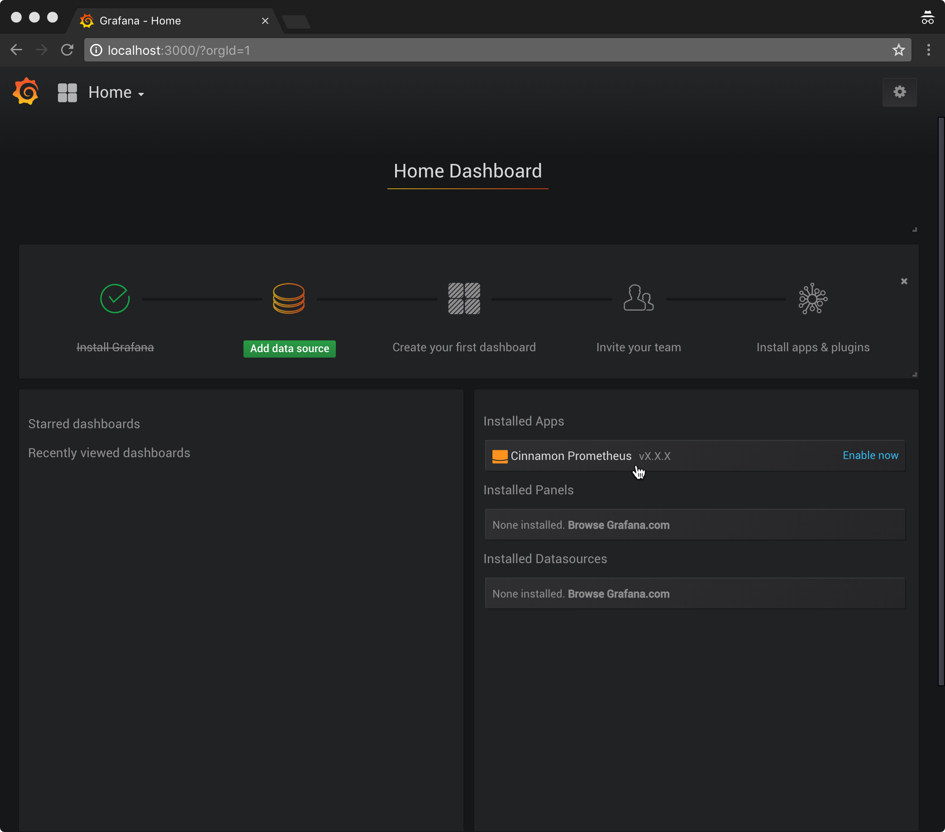Image resolution: width=945 pixels, height=832 pixels.
Task: Click the browser back arrow
Action: click(x=16, y=50)
